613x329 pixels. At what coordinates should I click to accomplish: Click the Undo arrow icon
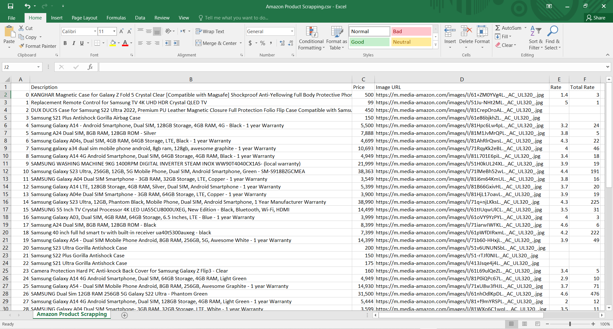pos(27,6)
